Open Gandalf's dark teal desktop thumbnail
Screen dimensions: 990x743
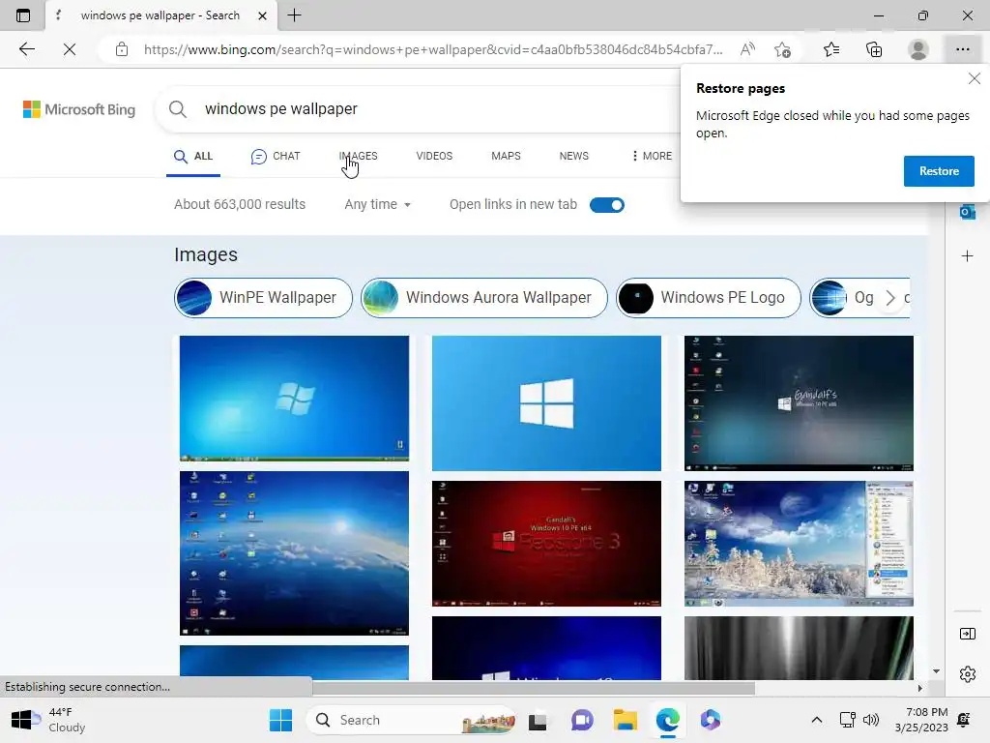(x=799, y=403)
